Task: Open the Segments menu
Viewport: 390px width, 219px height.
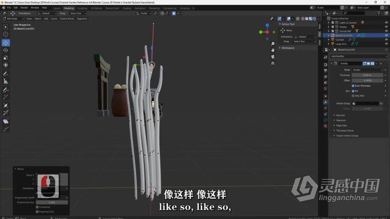Action: (82, 18)
